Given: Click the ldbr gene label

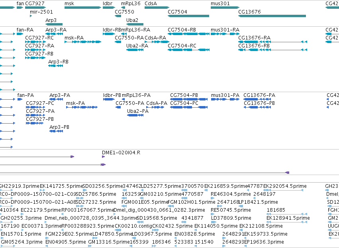Looking at the screenshot, I should 108,4.
